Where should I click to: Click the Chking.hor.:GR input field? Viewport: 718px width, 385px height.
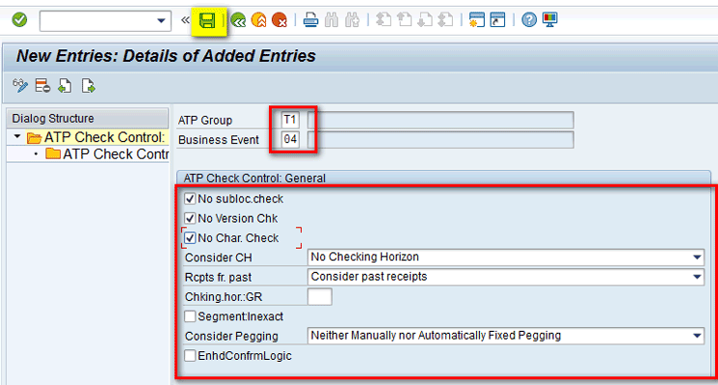click(320, 296)
